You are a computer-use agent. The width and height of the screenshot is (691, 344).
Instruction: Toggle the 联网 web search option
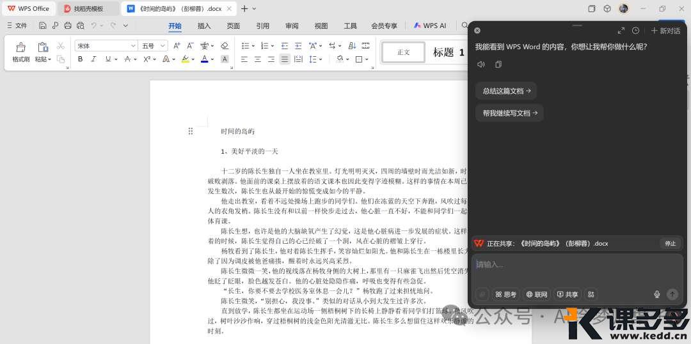pyautogui.click(x=536, y=294)
